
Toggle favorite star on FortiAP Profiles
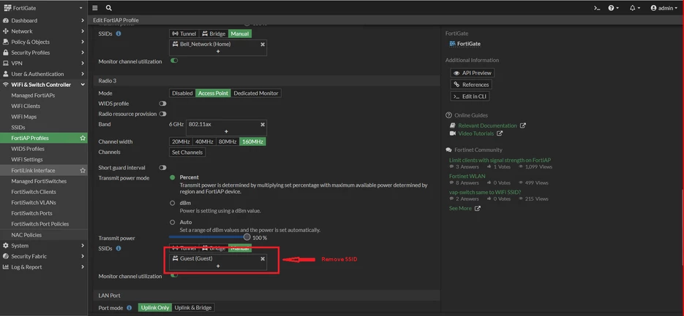click(x=83, y=138)
